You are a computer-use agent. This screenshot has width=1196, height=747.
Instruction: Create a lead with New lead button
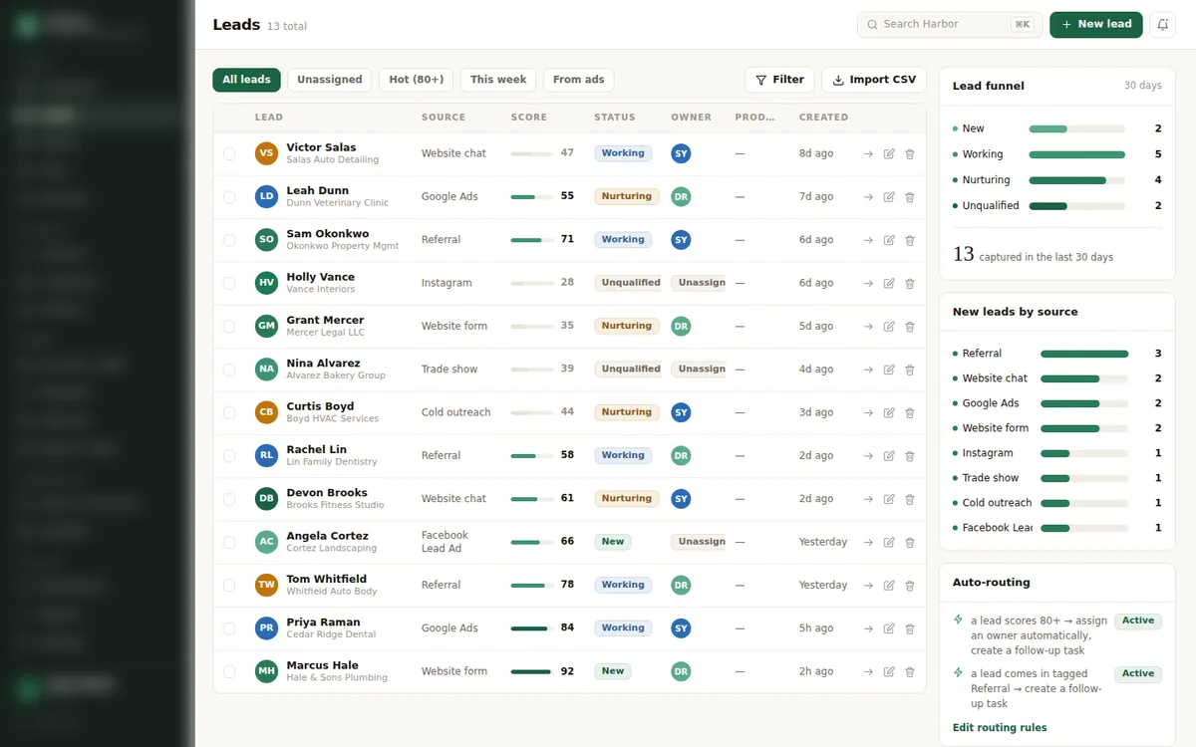[1095, 24]
